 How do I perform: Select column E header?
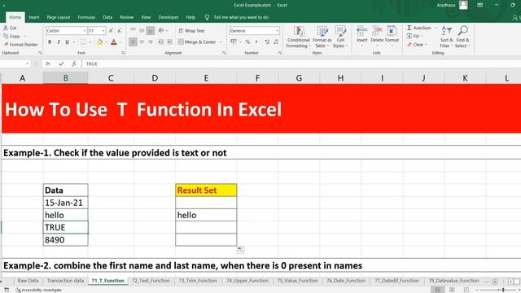[206, 78]
